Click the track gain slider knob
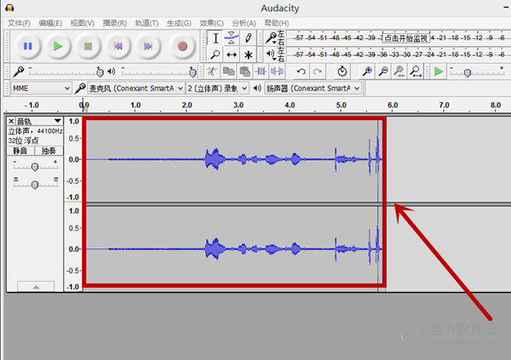The image size is (511, 360). tap(35, 167)
